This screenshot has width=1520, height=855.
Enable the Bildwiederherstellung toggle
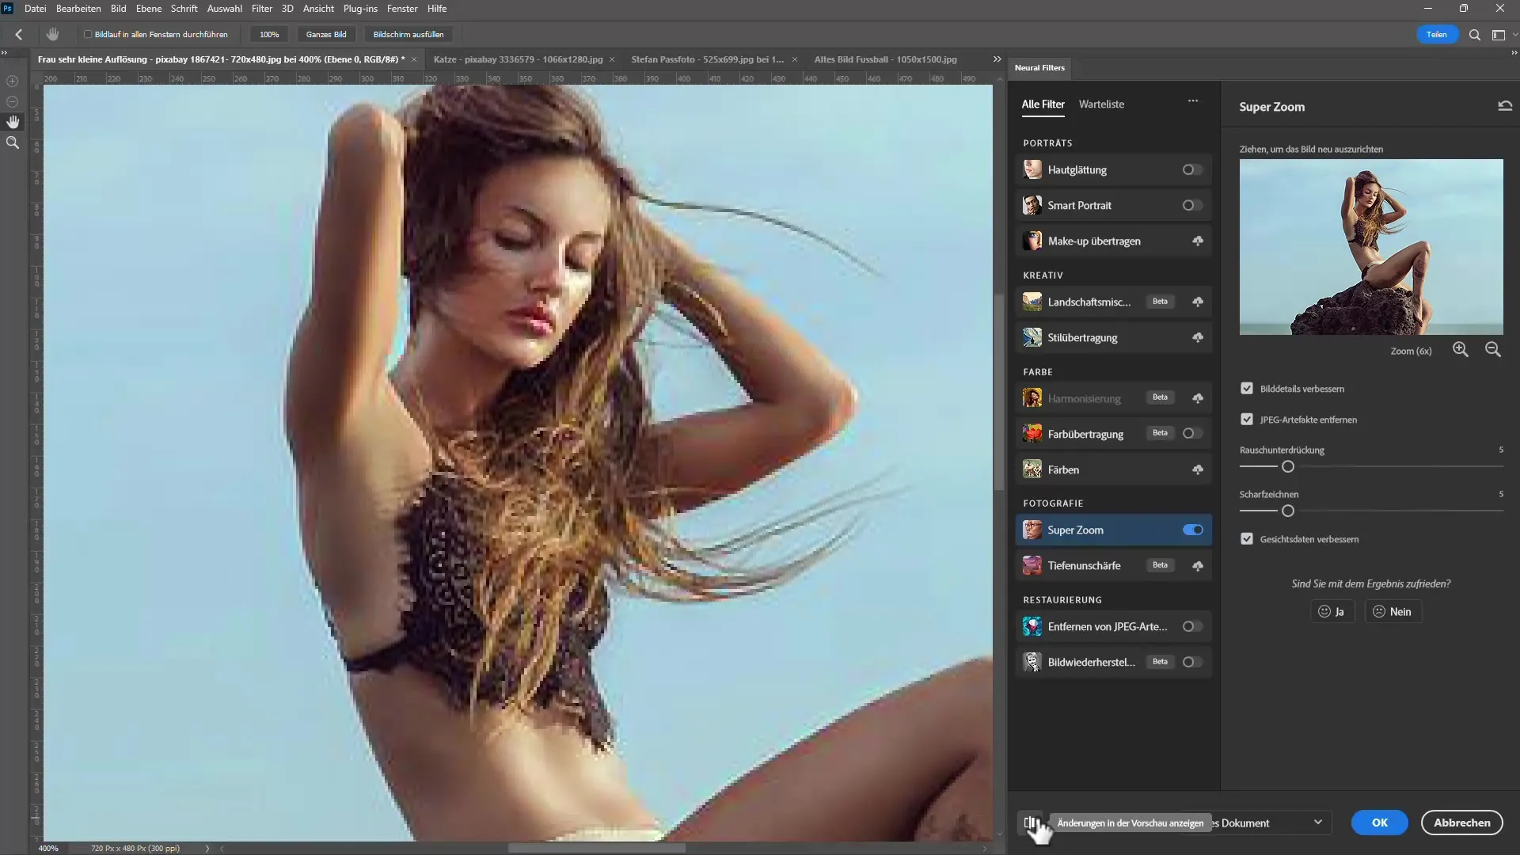coord(1192,662)
